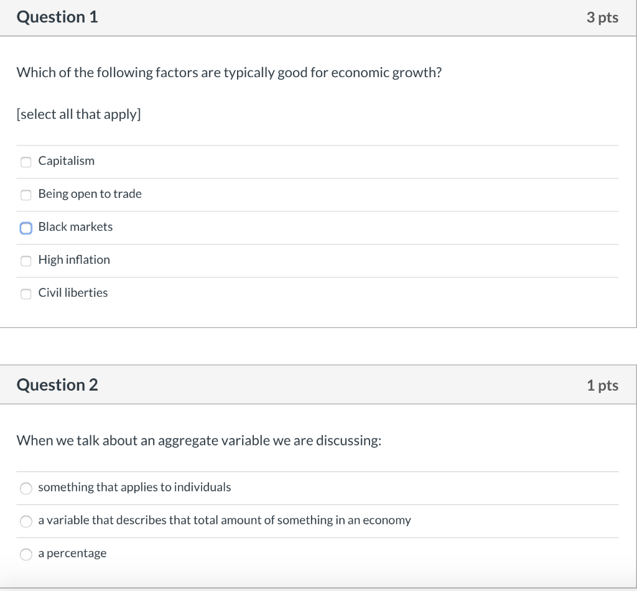637x591 pixels.
Task: Click the Question 1 heading
Action: [x=57, y=17]
